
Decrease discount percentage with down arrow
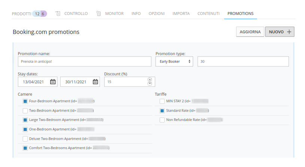150,83
